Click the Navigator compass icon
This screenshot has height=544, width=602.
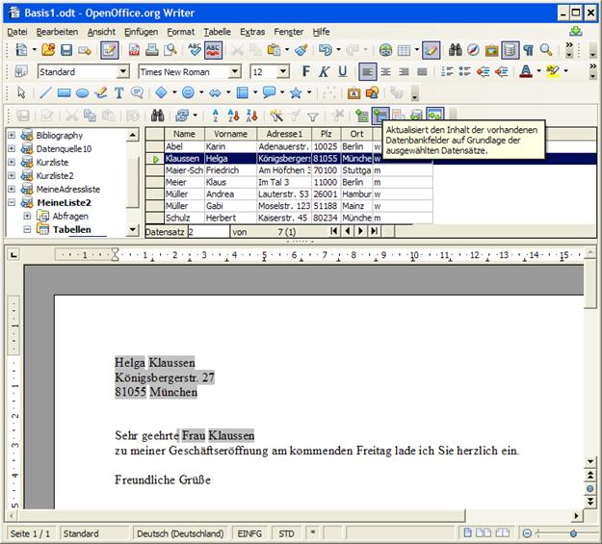click(473, 50)
